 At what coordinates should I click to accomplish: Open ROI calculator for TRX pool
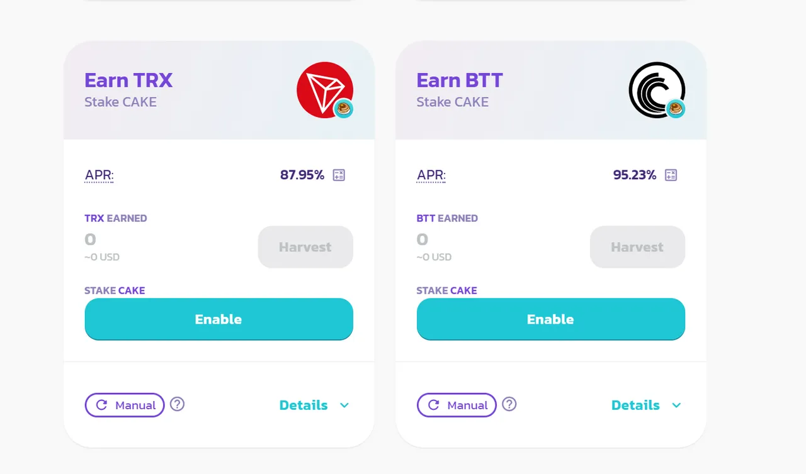tap(339, 175)
